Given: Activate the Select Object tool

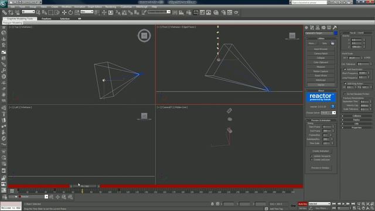Looking at the screenshot, I should (x=38, y=12).
